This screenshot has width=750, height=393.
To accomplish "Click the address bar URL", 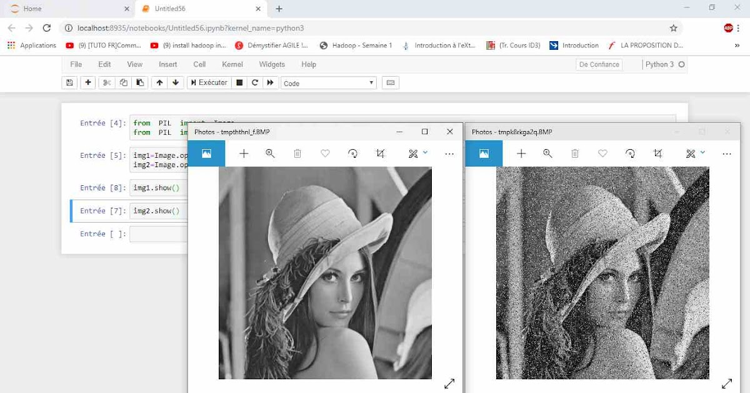I will 191,28.
